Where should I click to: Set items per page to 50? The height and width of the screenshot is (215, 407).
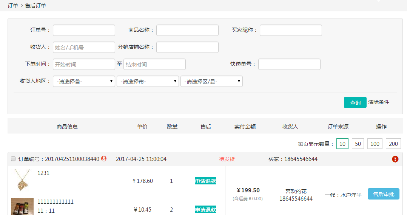(358, 144)
